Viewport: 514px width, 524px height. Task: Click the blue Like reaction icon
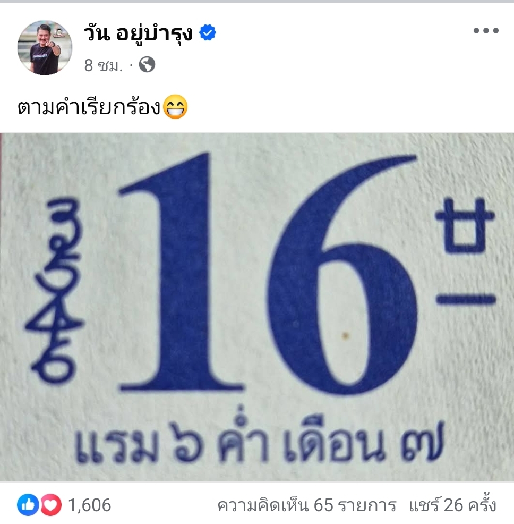(28, 505)
